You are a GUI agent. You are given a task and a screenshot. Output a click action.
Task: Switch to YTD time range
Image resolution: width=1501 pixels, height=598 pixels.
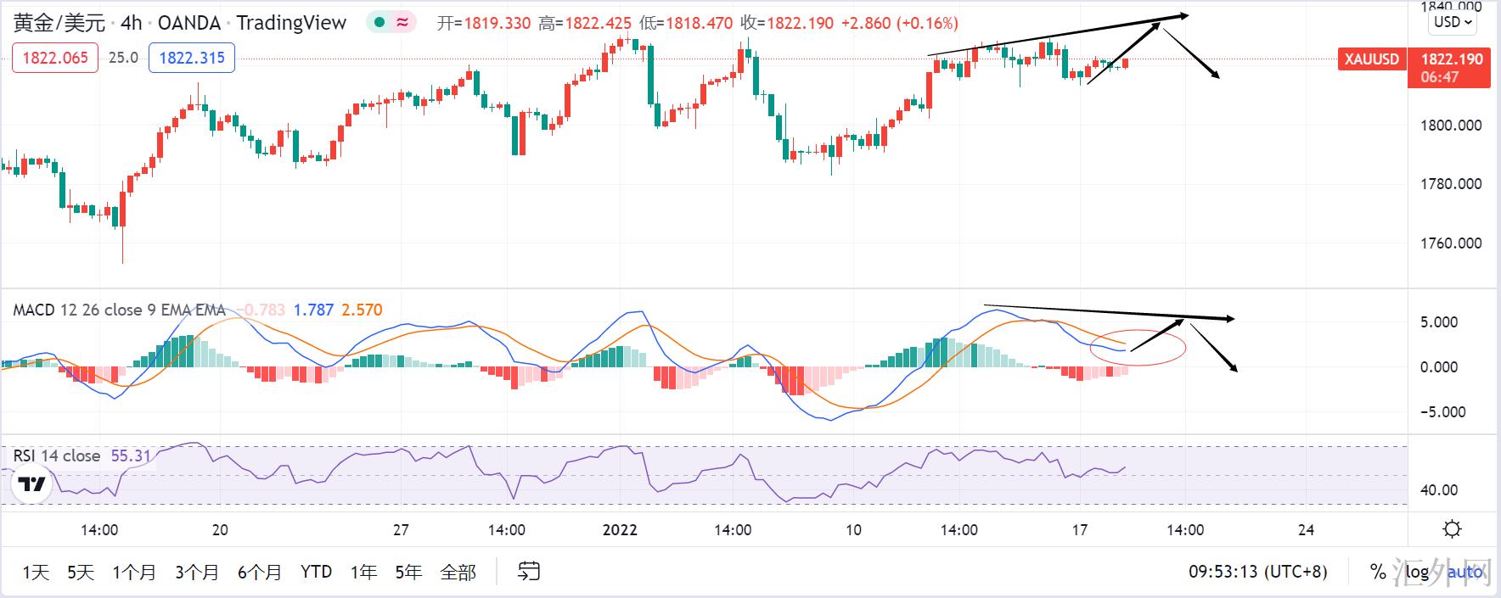tap(316, 573)
